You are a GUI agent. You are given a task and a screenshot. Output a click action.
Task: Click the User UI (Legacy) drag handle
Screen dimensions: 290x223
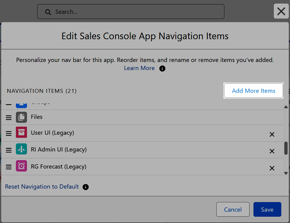tap(8, 133)
